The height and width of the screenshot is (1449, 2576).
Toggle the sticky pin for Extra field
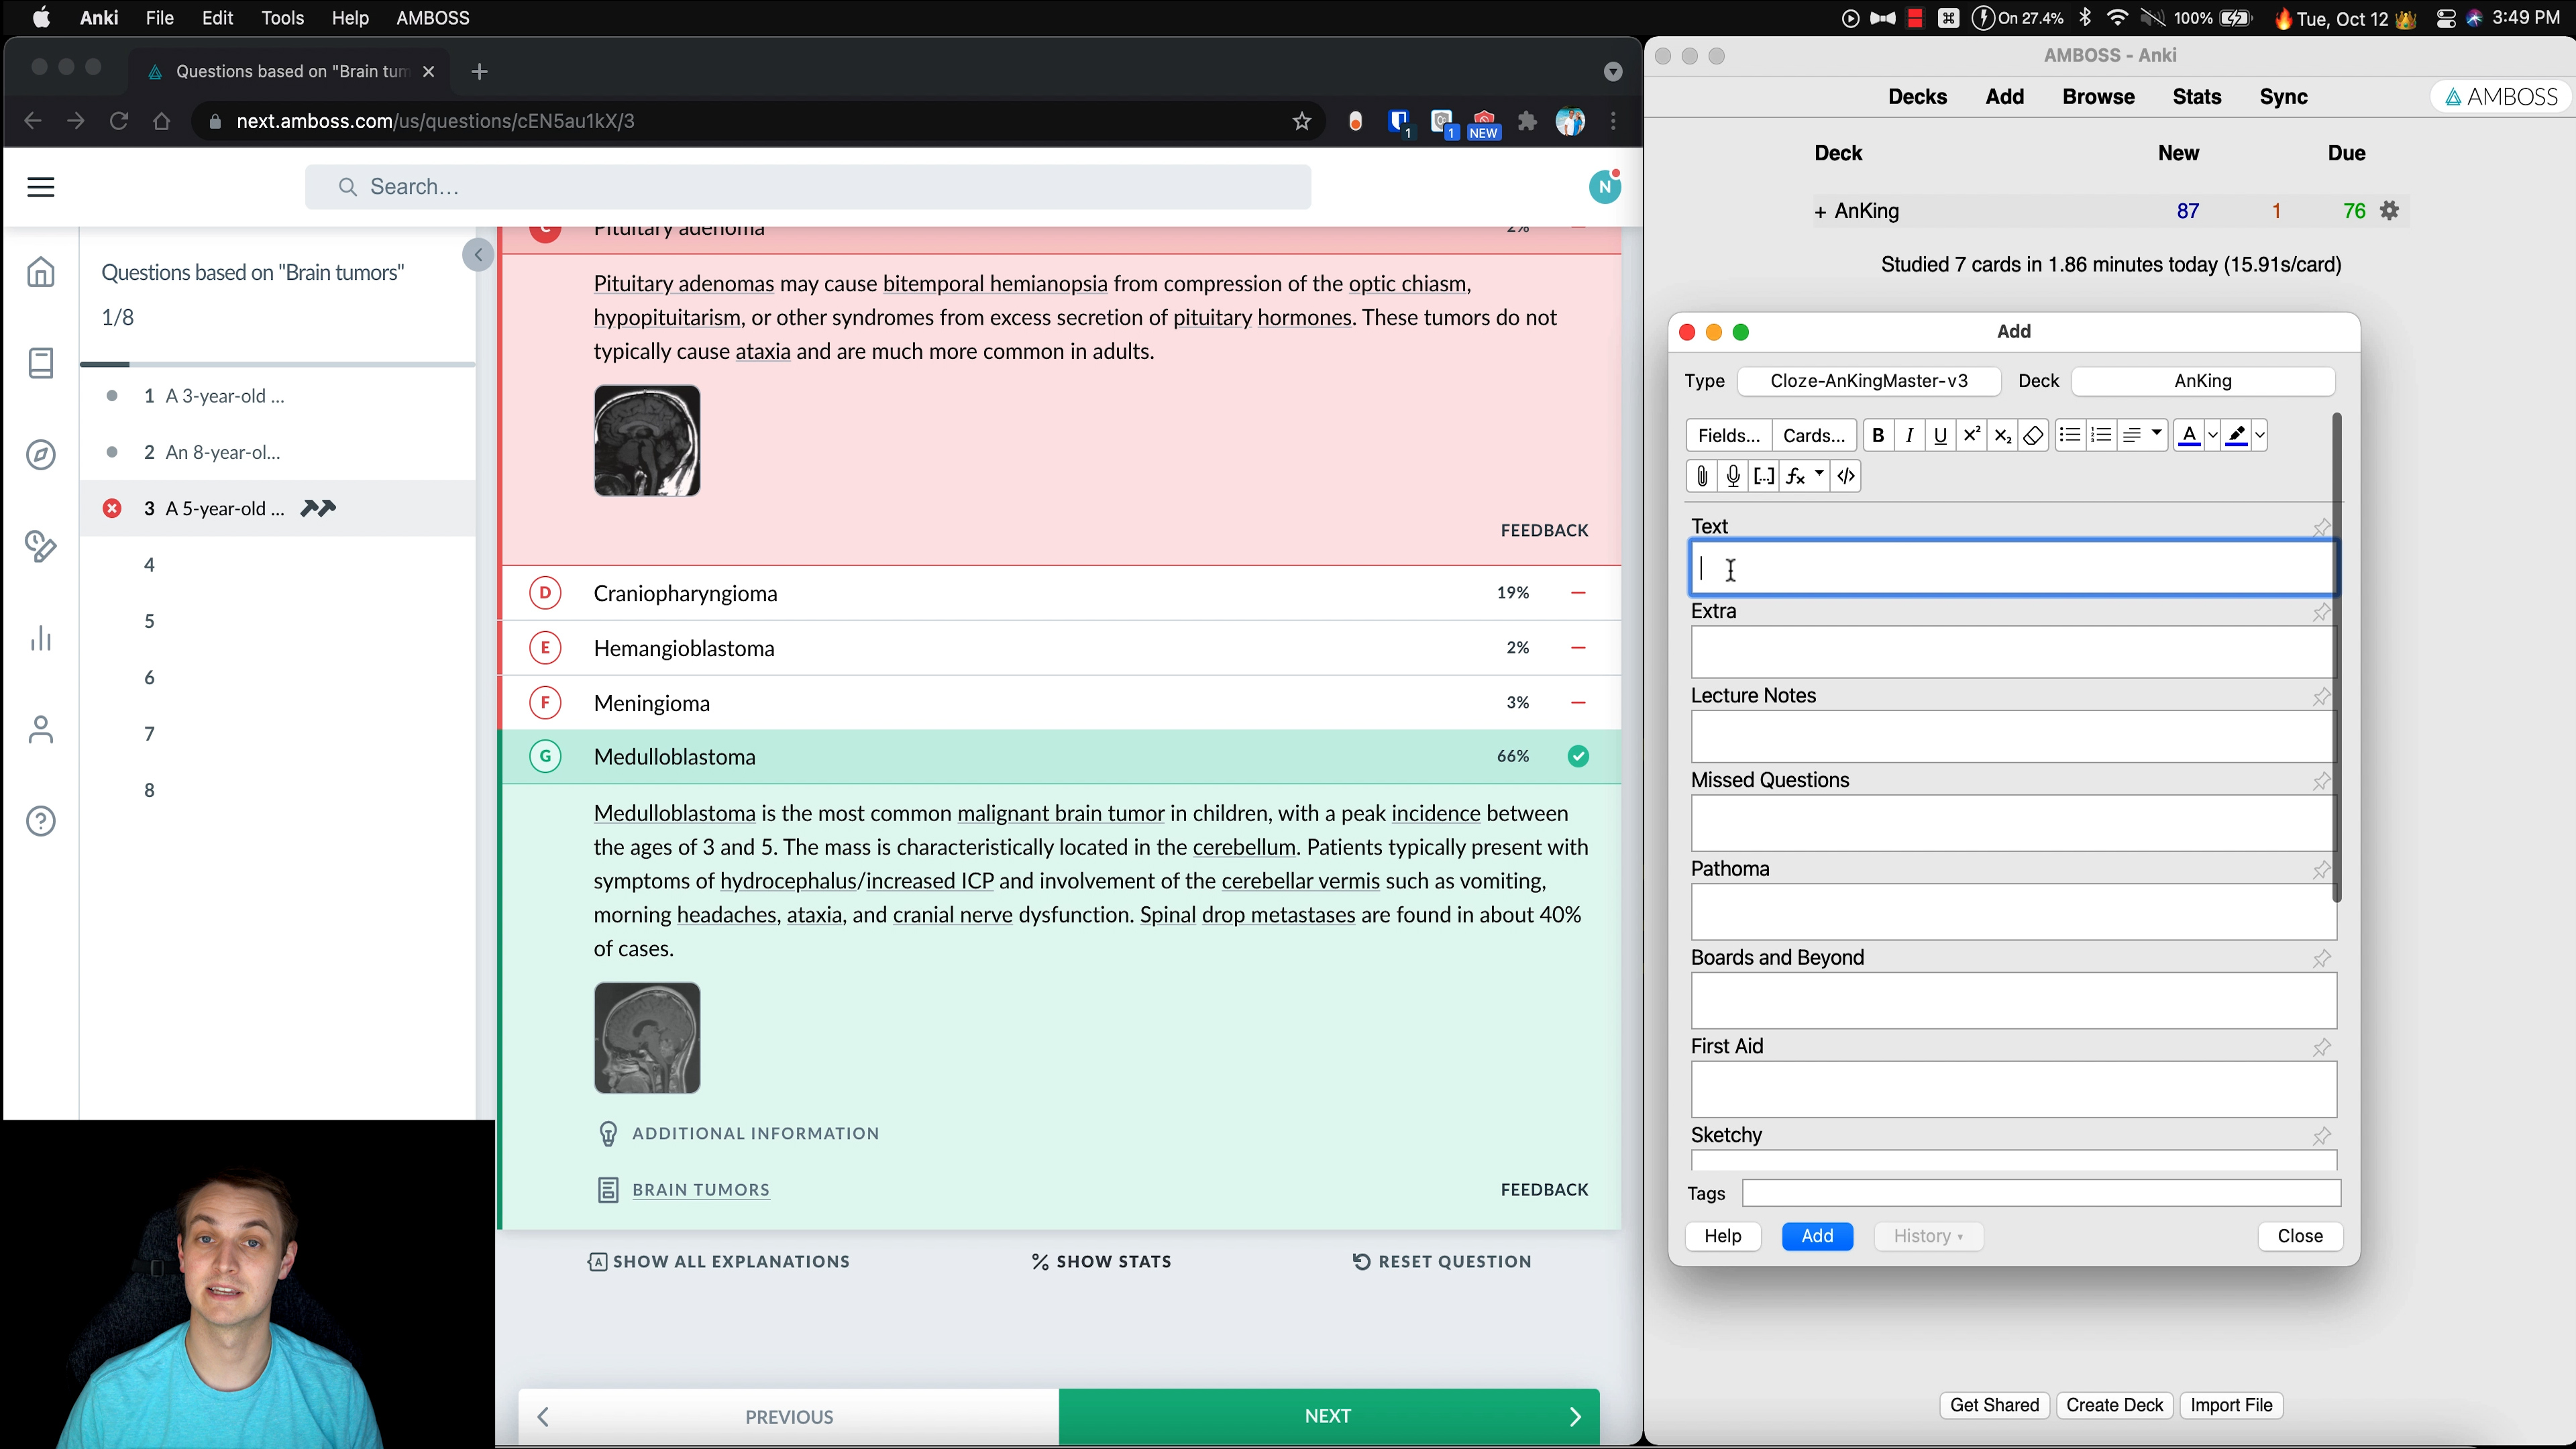pos(2322,612)
